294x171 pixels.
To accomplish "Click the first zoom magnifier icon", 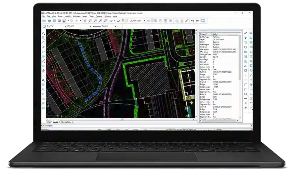I will click(90, 21).
